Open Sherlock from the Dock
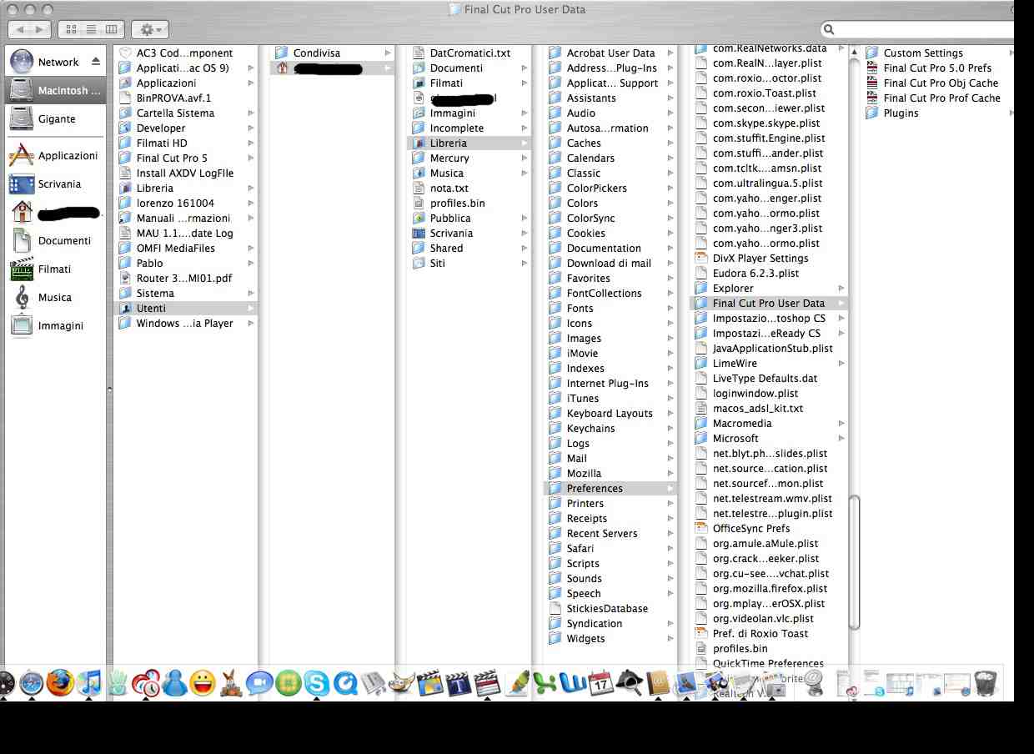This screenshot has height=754, width=1034. pyautogui.click(x=630, y=683)
